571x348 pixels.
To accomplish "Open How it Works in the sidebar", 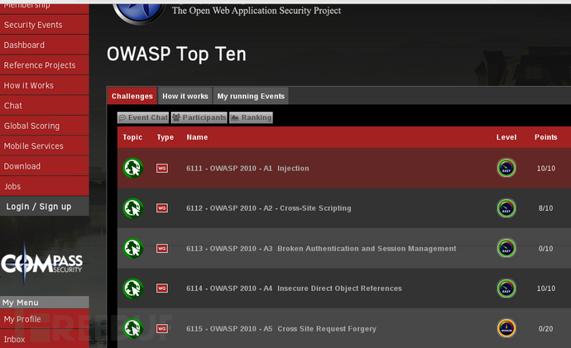I will [45, 85].
